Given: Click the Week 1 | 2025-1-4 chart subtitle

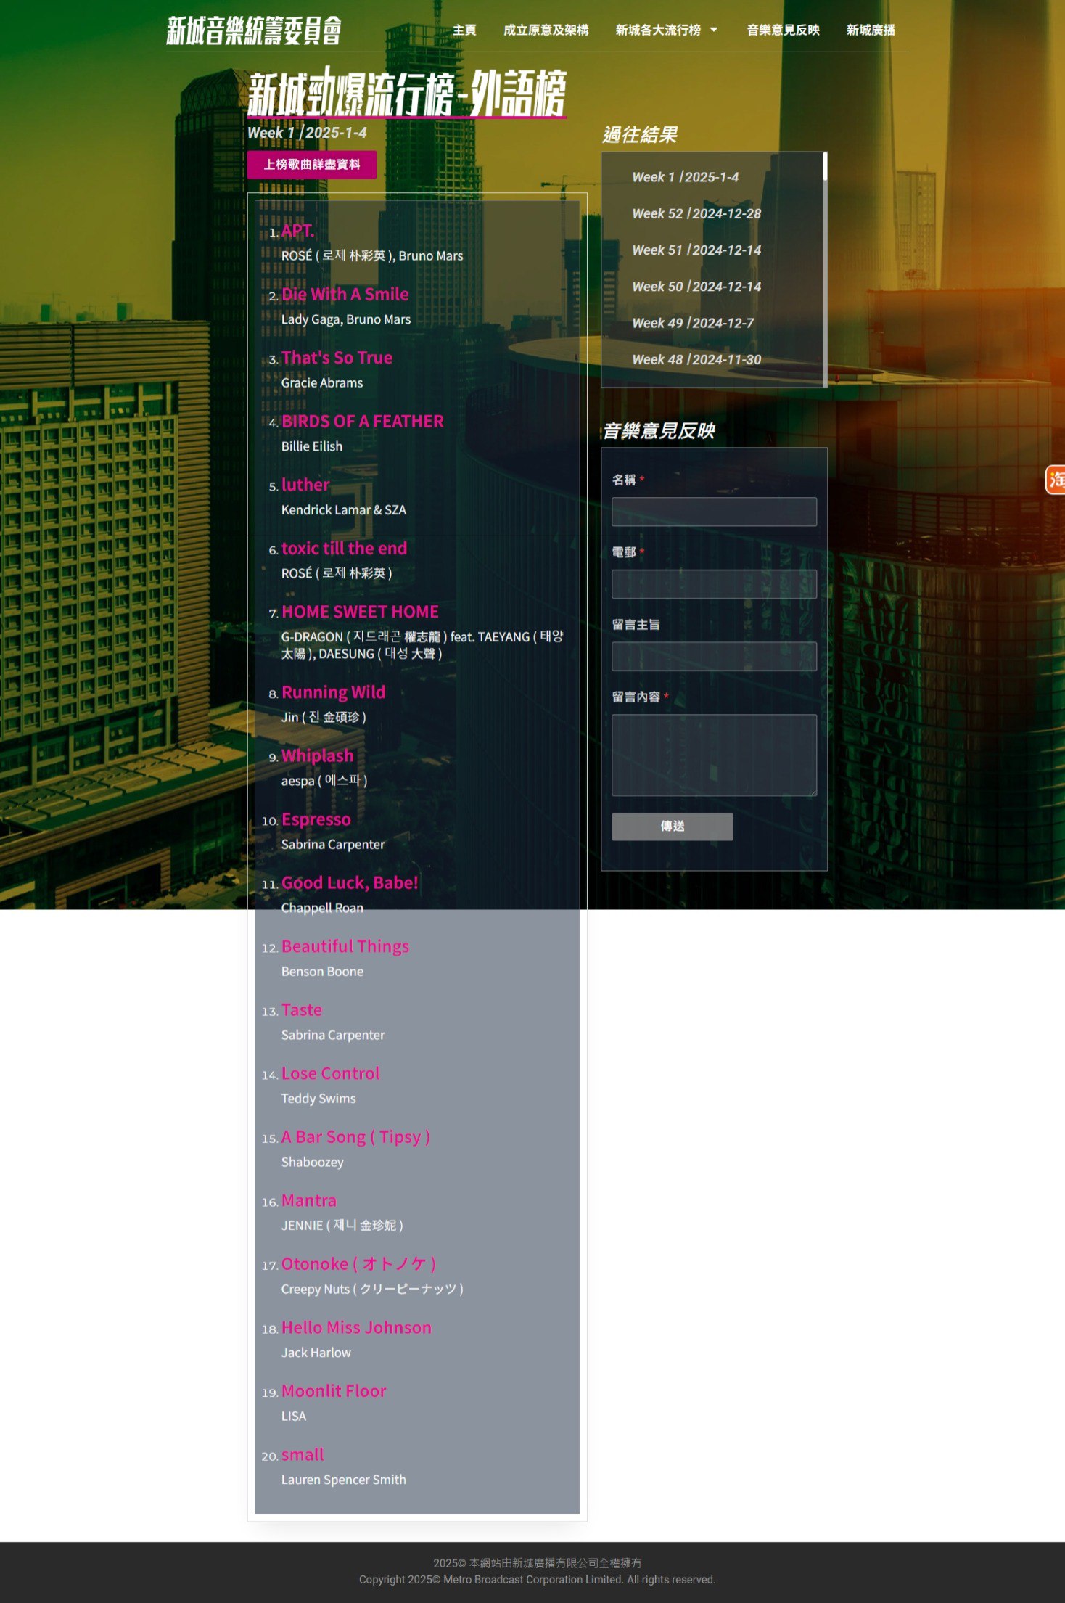Looking at the screenshot, I should [307, 133].
